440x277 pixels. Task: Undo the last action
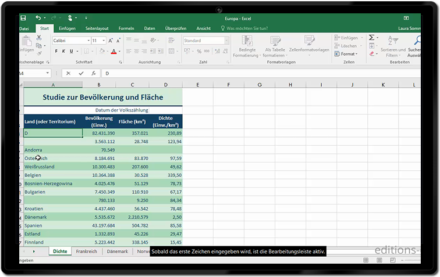38,18
